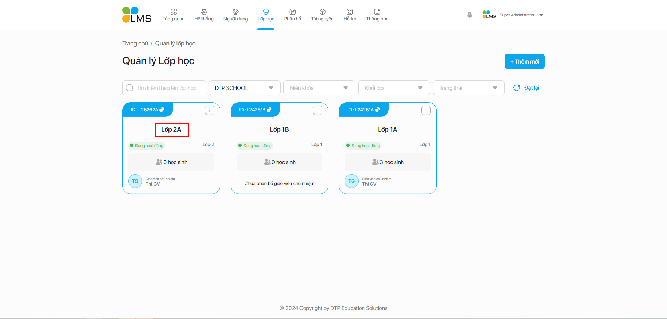The height and width of the screenshot is (319, 667).
Task: Copy class ID L25262A
Action: click(162, 110)
